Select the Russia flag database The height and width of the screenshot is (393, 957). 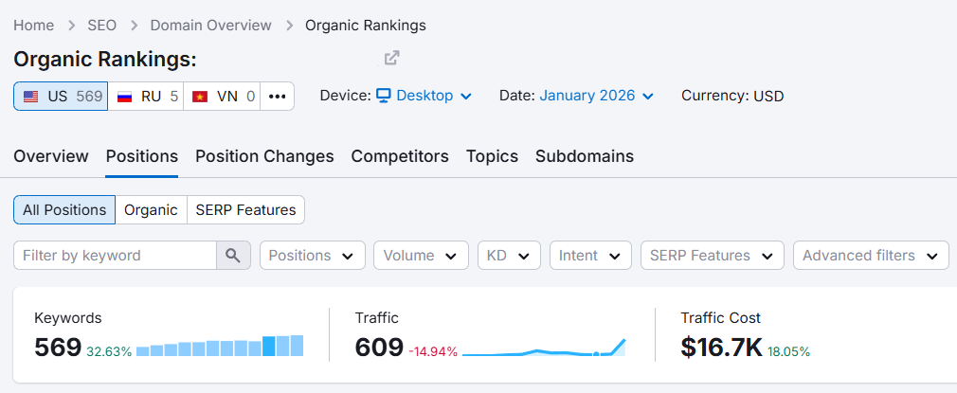[x=145, y=97]
